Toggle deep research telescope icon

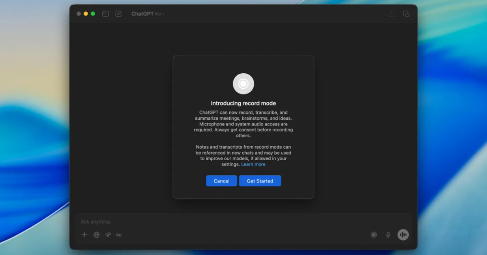(108, 235)
